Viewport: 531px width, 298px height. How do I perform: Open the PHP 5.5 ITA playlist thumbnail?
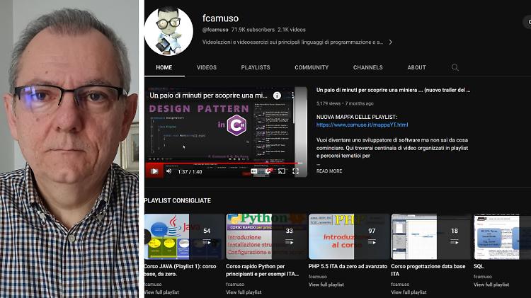[348, 236]
